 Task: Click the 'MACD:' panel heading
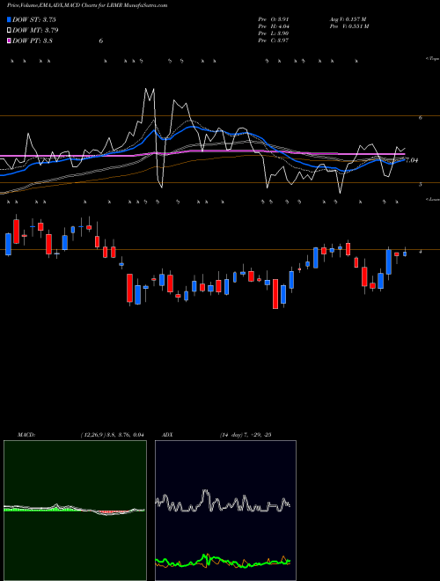click(x=26, y=435)
